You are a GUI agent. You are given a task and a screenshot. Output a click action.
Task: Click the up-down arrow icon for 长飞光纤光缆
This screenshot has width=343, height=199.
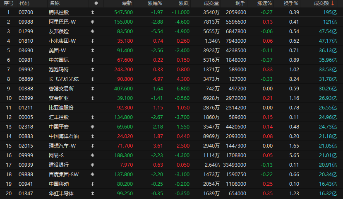click(x=93, y=79)
